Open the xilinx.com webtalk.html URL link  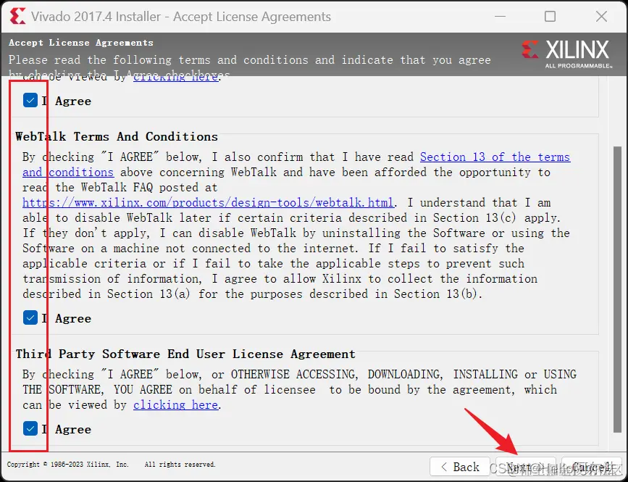click(209, 202)
